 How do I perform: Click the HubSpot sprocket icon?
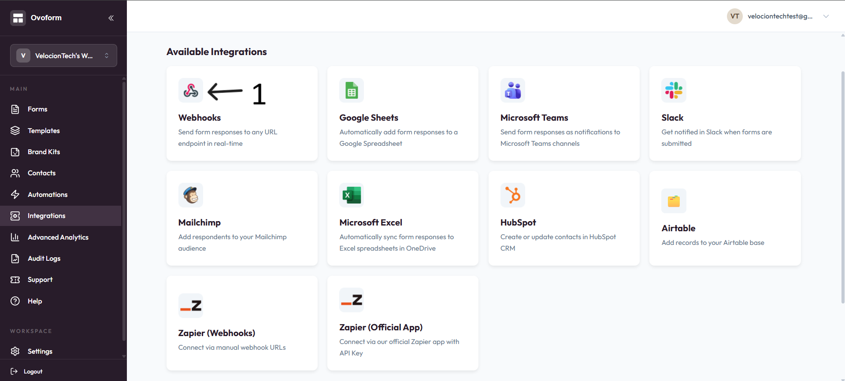pyautogui.click(x=513, y=195)
